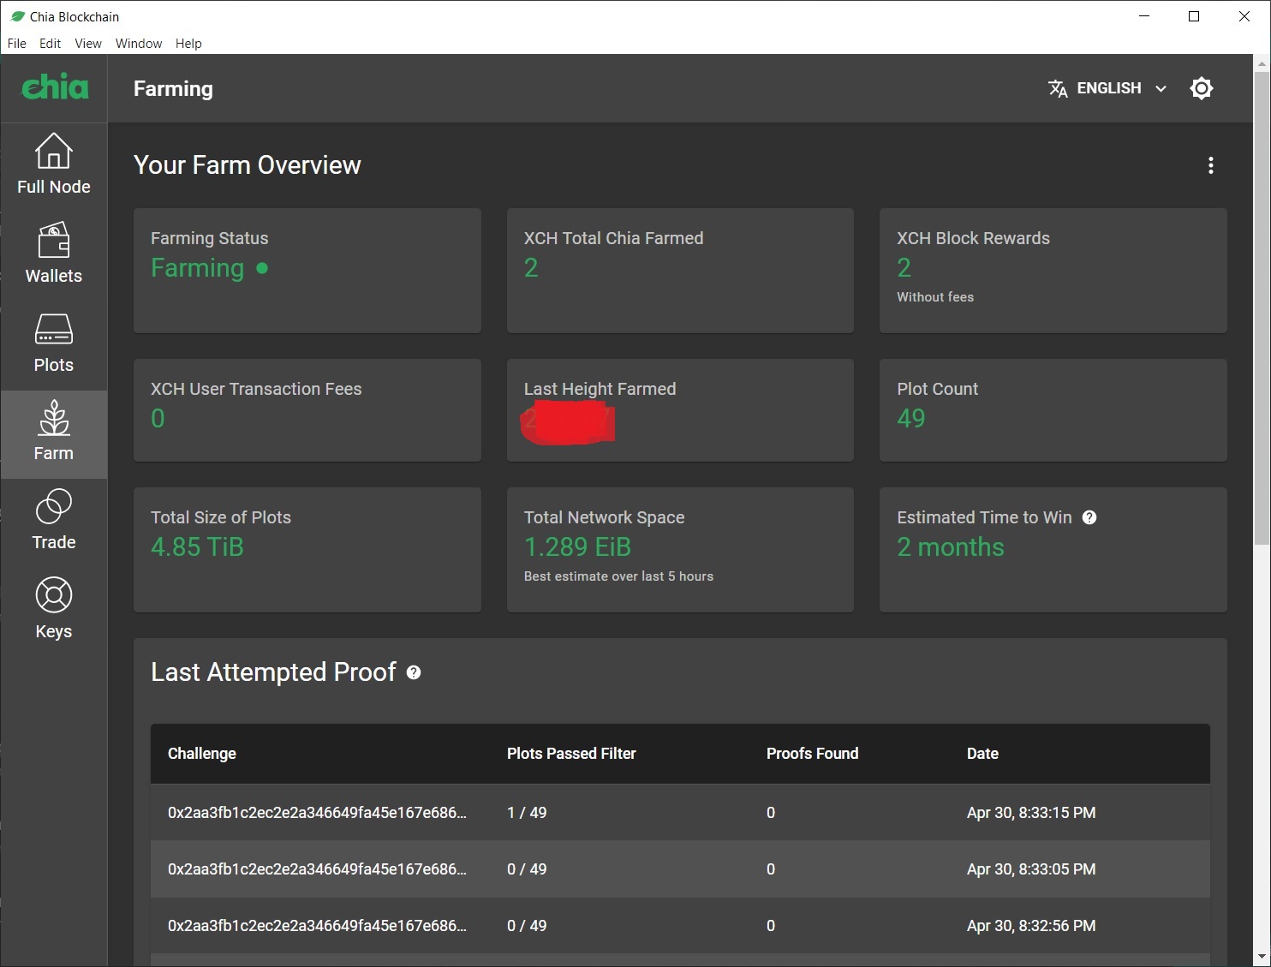
Task: Click the '4.85 TiB' total size value
Action: pyautogui.click(x=197, y=546)
